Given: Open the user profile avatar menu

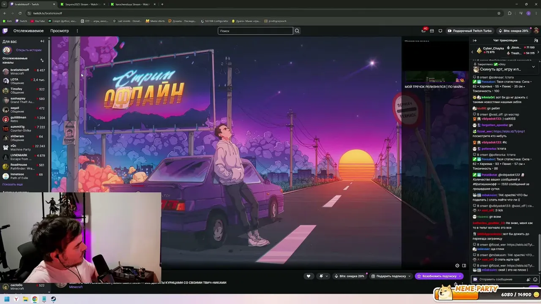Looking at the screenshot, I should click(x=536, y=31).
